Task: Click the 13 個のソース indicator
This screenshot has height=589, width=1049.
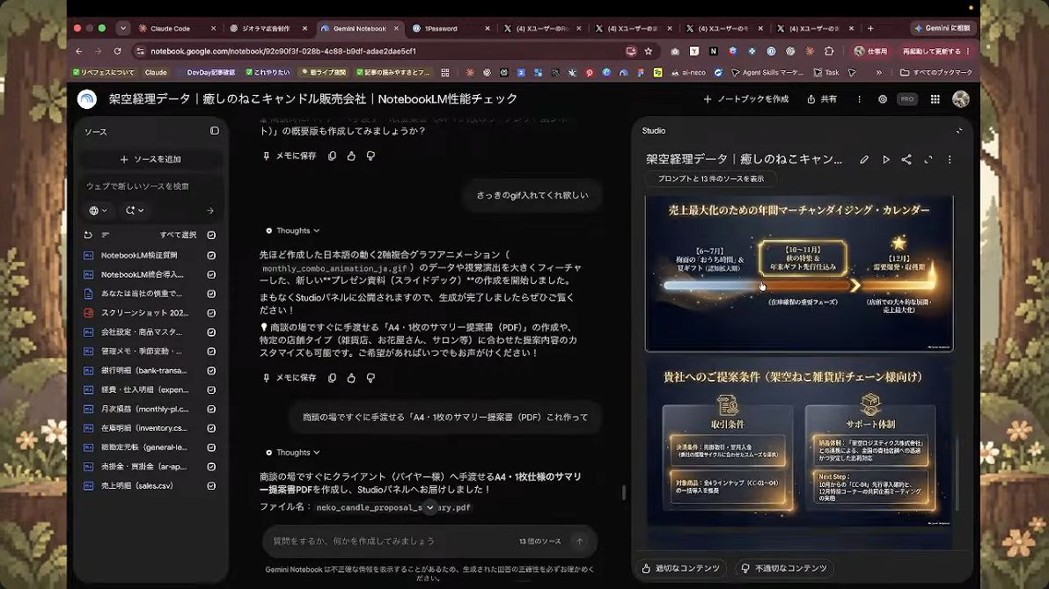Action: coord(539,541)
